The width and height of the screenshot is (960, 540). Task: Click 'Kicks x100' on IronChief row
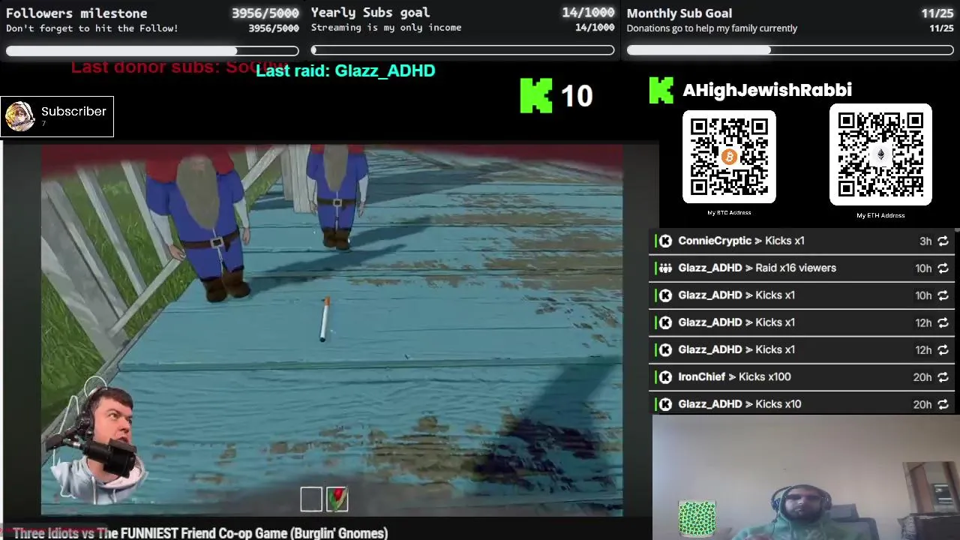point(764,377)
